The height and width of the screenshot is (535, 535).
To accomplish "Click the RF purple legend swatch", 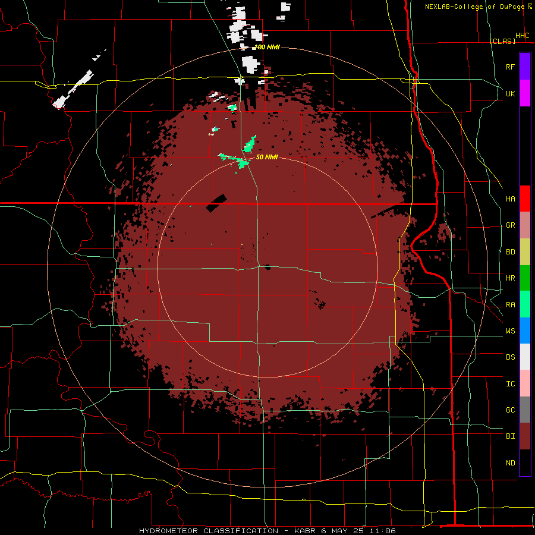I will [x=525, y=67].
